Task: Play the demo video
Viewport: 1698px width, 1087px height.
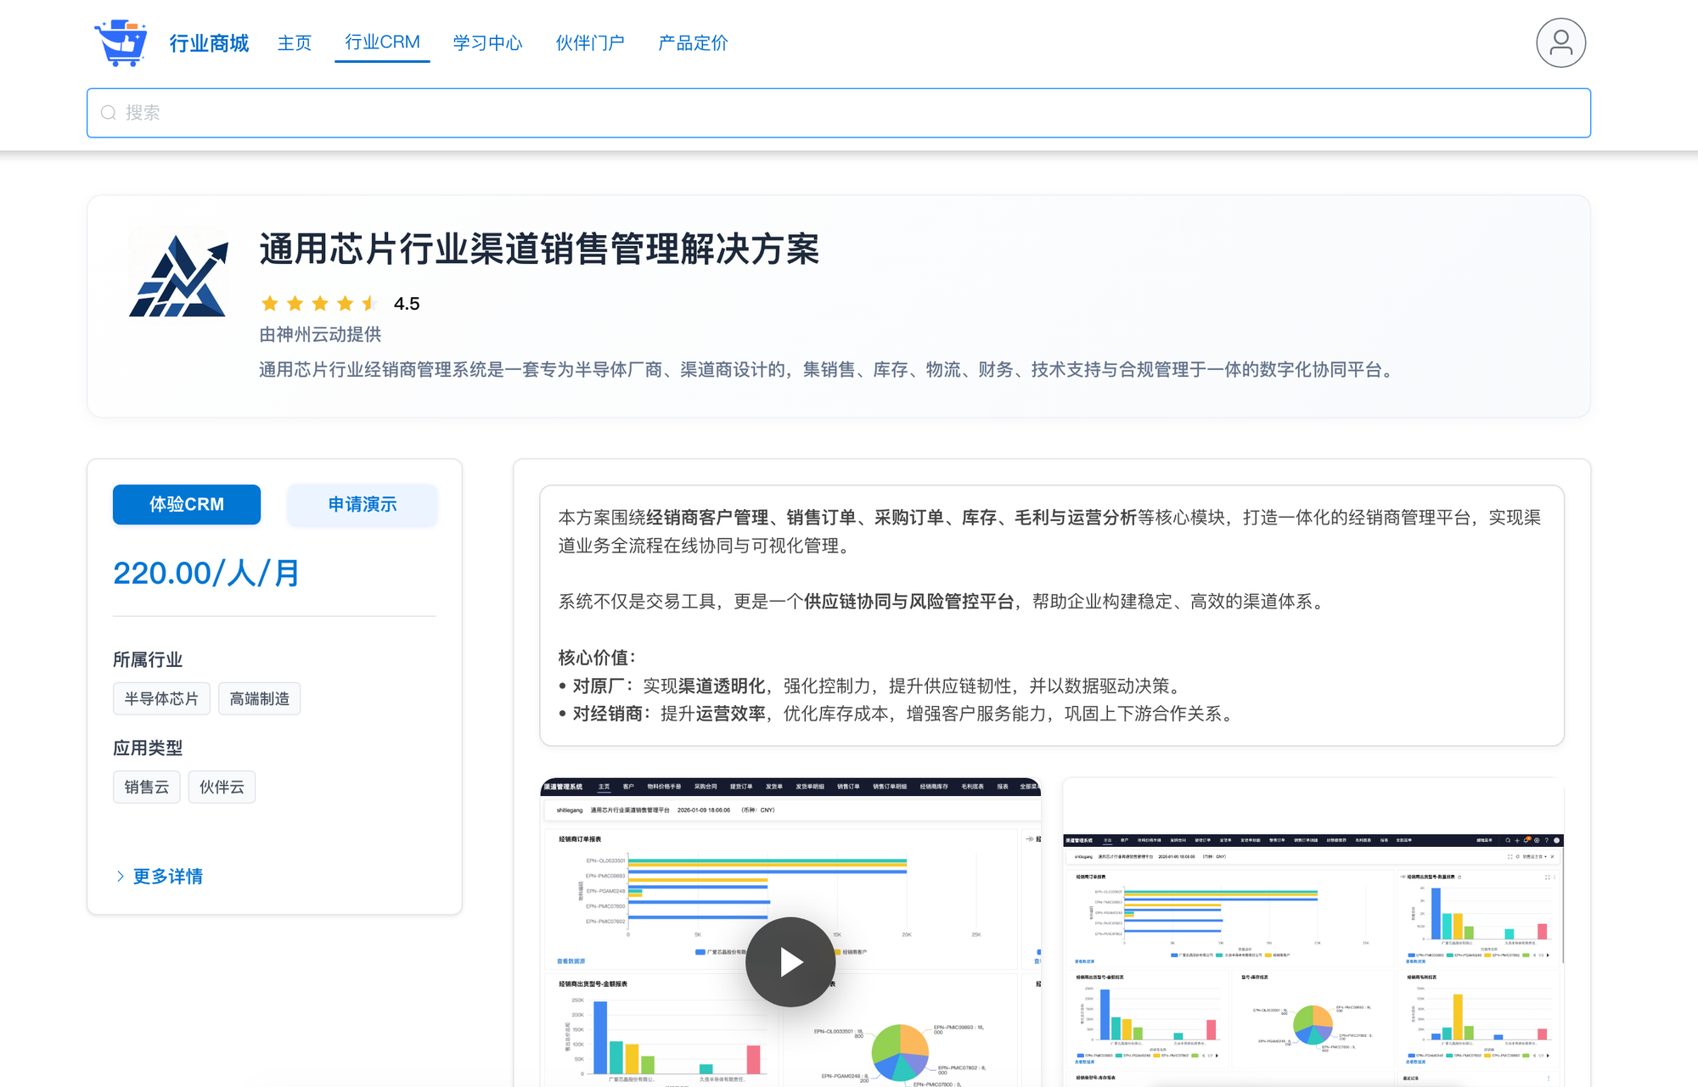Action: click(x=790, y=961)
